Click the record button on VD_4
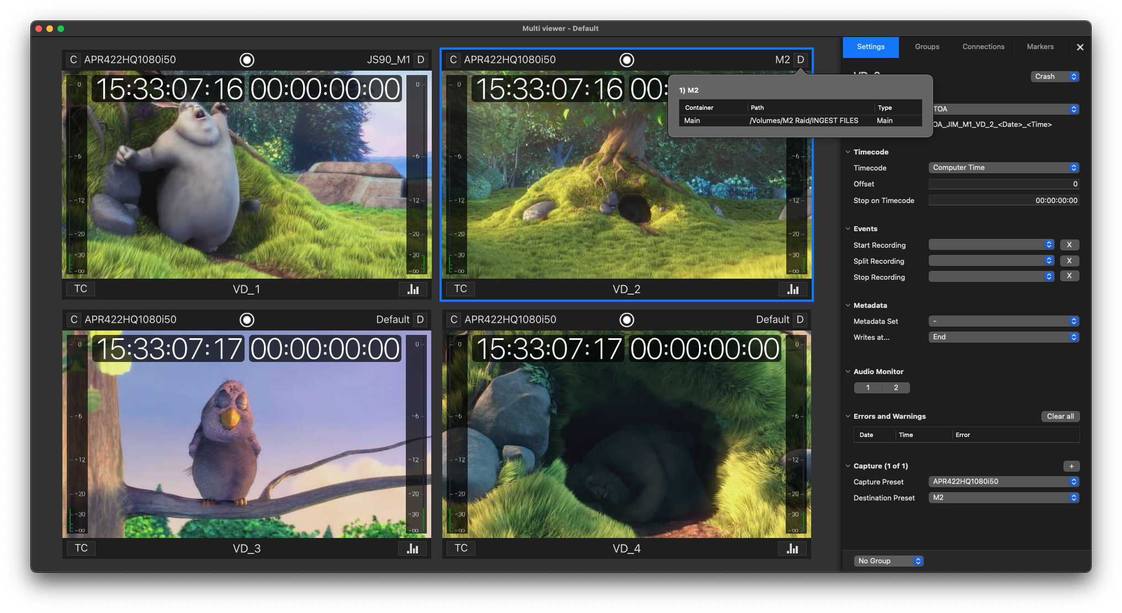This screenshot has width=1122, height=613. [x=627, y=319]
